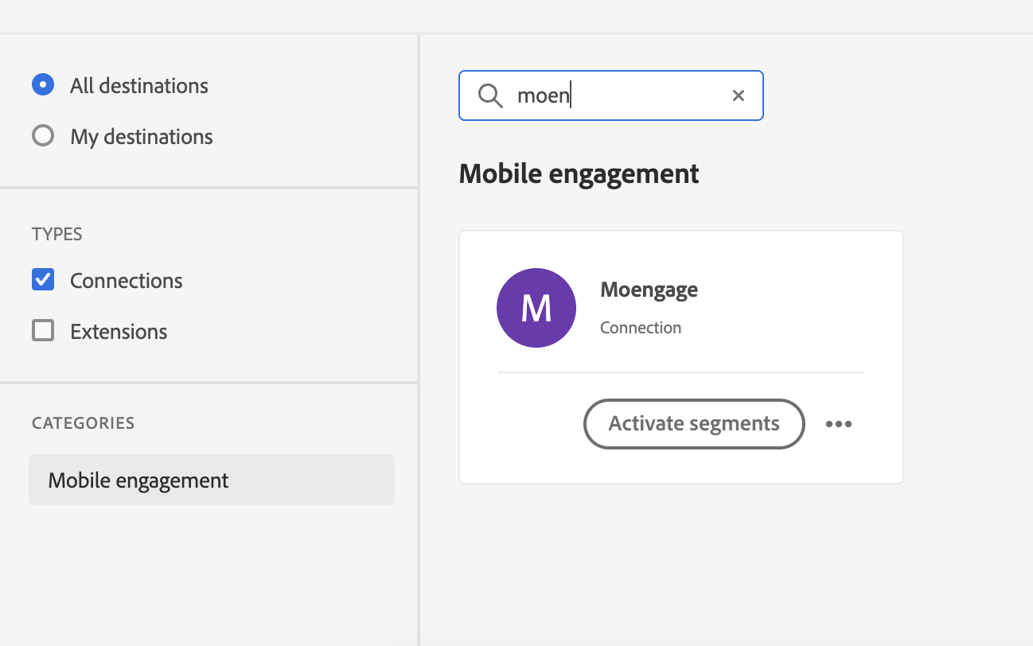Image resolution: width=1033 pixels, height=646 pixels.
Task: Click the purple Moengage M logo
Action: (x=536, y=308)
